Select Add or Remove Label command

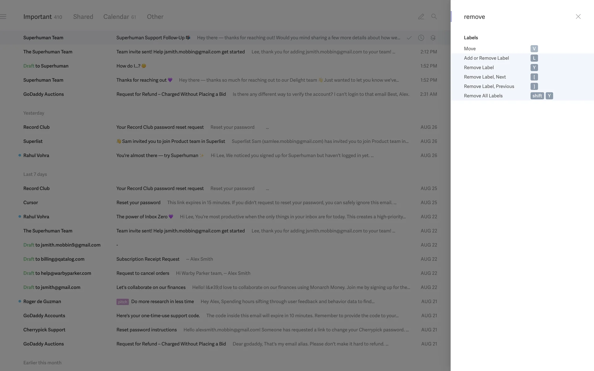click(486, 58)
